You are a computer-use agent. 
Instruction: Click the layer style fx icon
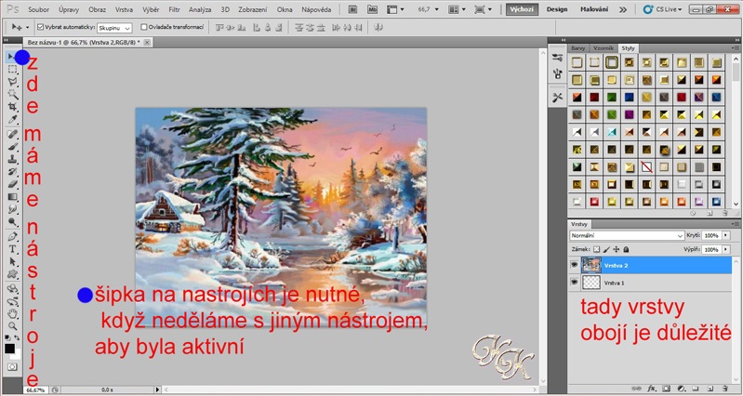point(652,389)
